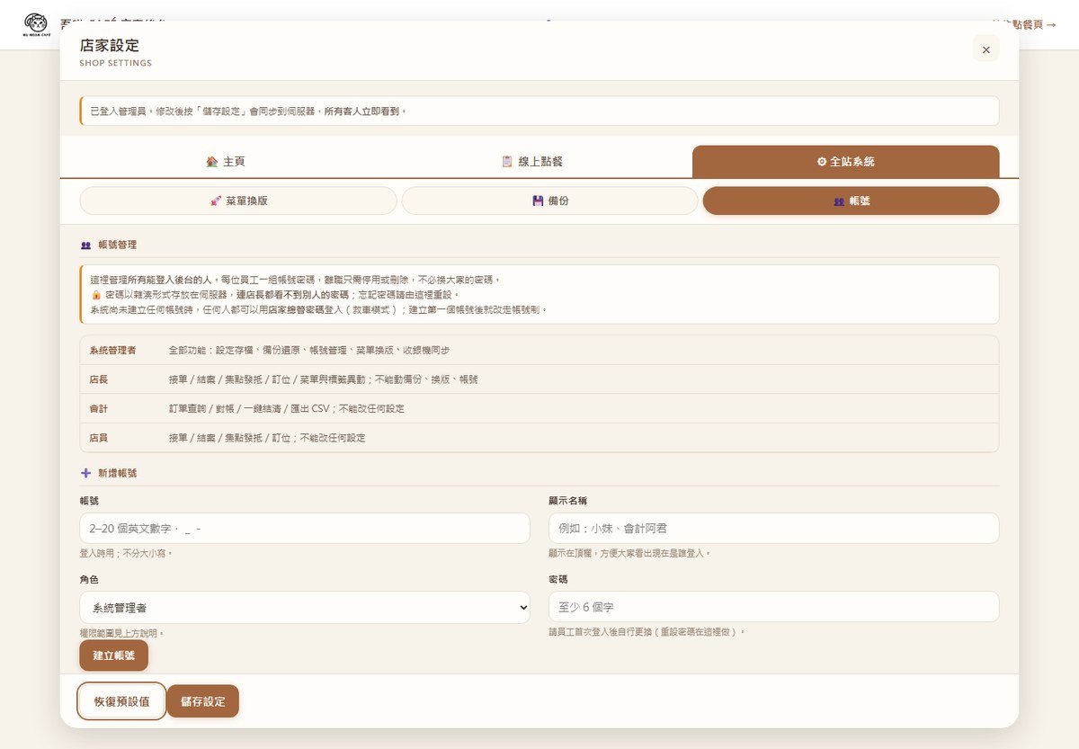Click the 已登入管理員 notice banner text

(x=249, y=111)
